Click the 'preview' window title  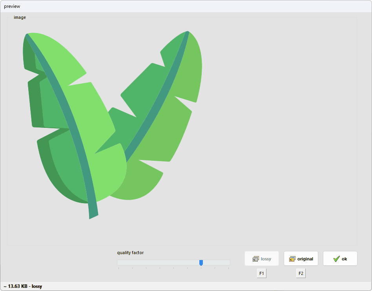coord(12,6)
